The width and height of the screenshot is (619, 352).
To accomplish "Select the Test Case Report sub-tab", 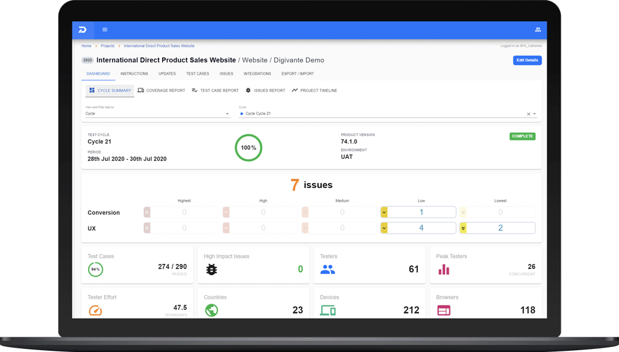I will point(215,90).
